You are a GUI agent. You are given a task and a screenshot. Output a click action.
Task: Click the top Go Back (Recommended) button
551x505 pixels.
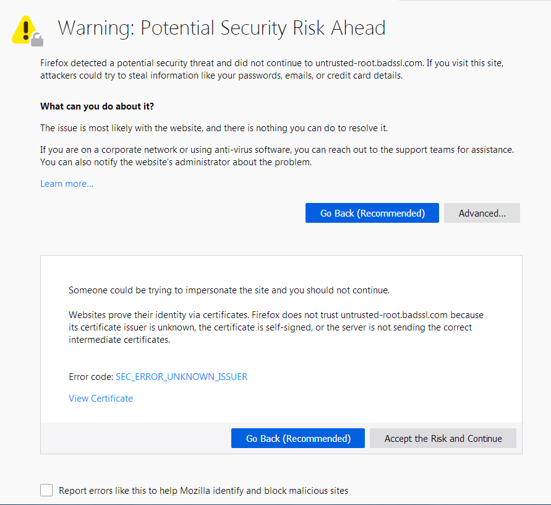tap(372, 213)
